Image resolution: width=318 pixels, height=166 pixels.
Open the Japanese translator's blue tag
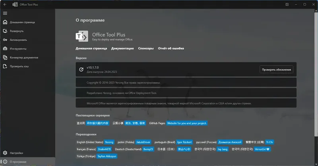click(184, 149)
